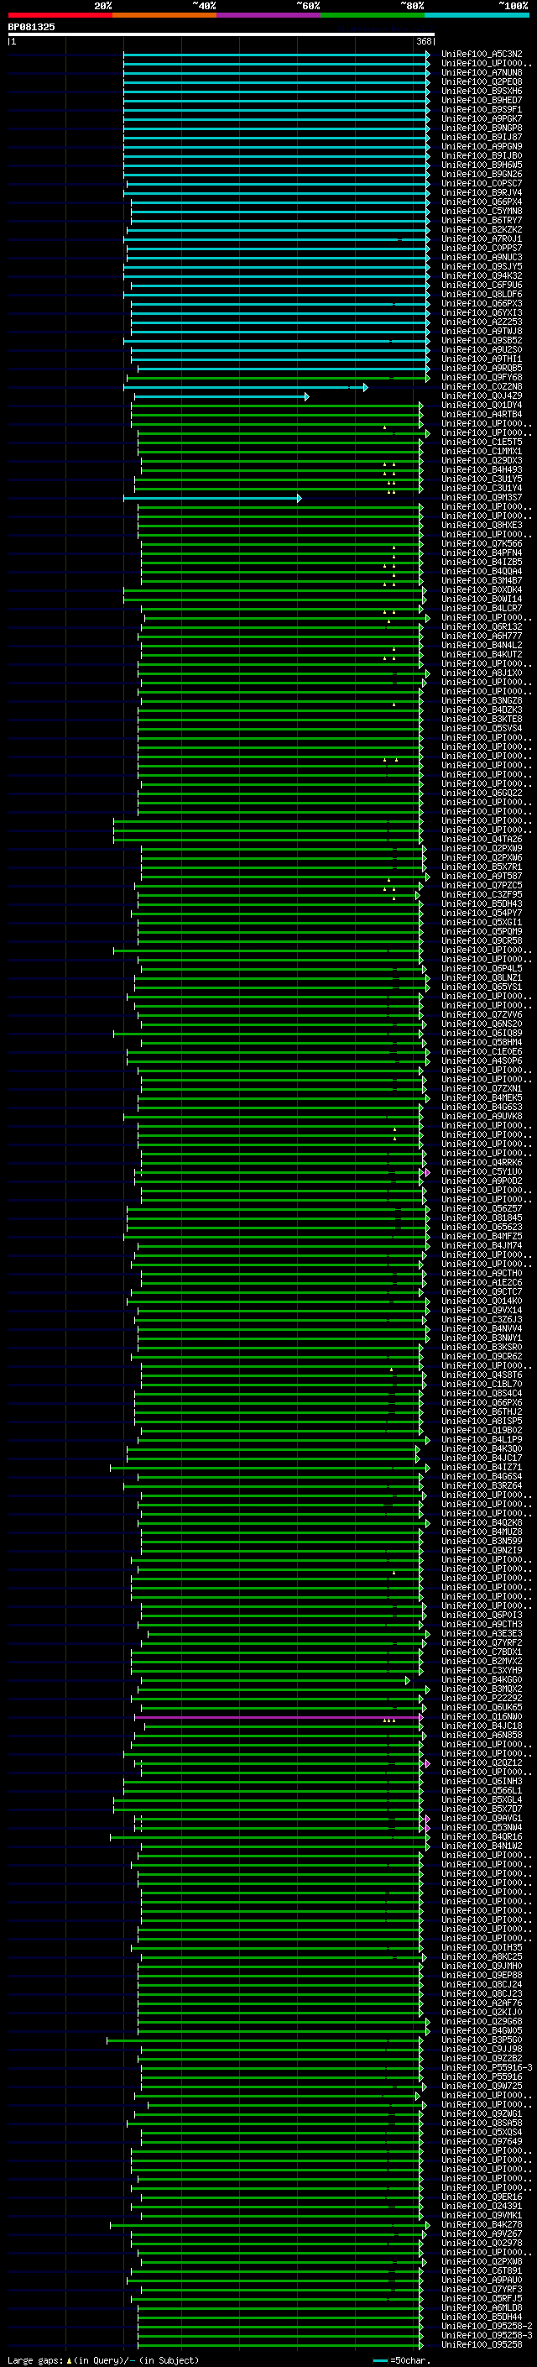Select the UniRef100_B9S9F1 label
This screenshot has height=2367, width=537.
482,109
